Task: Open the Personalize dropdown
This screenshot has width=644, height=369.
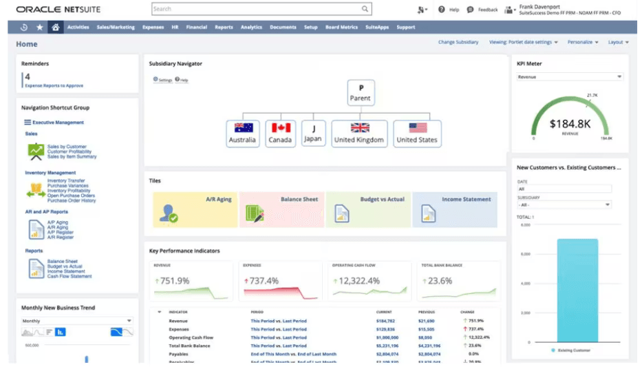Action: tap(582, 42)
